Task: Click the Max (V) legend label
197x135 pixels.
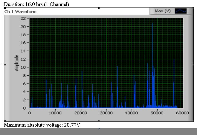Action: (x=162, y=11)
